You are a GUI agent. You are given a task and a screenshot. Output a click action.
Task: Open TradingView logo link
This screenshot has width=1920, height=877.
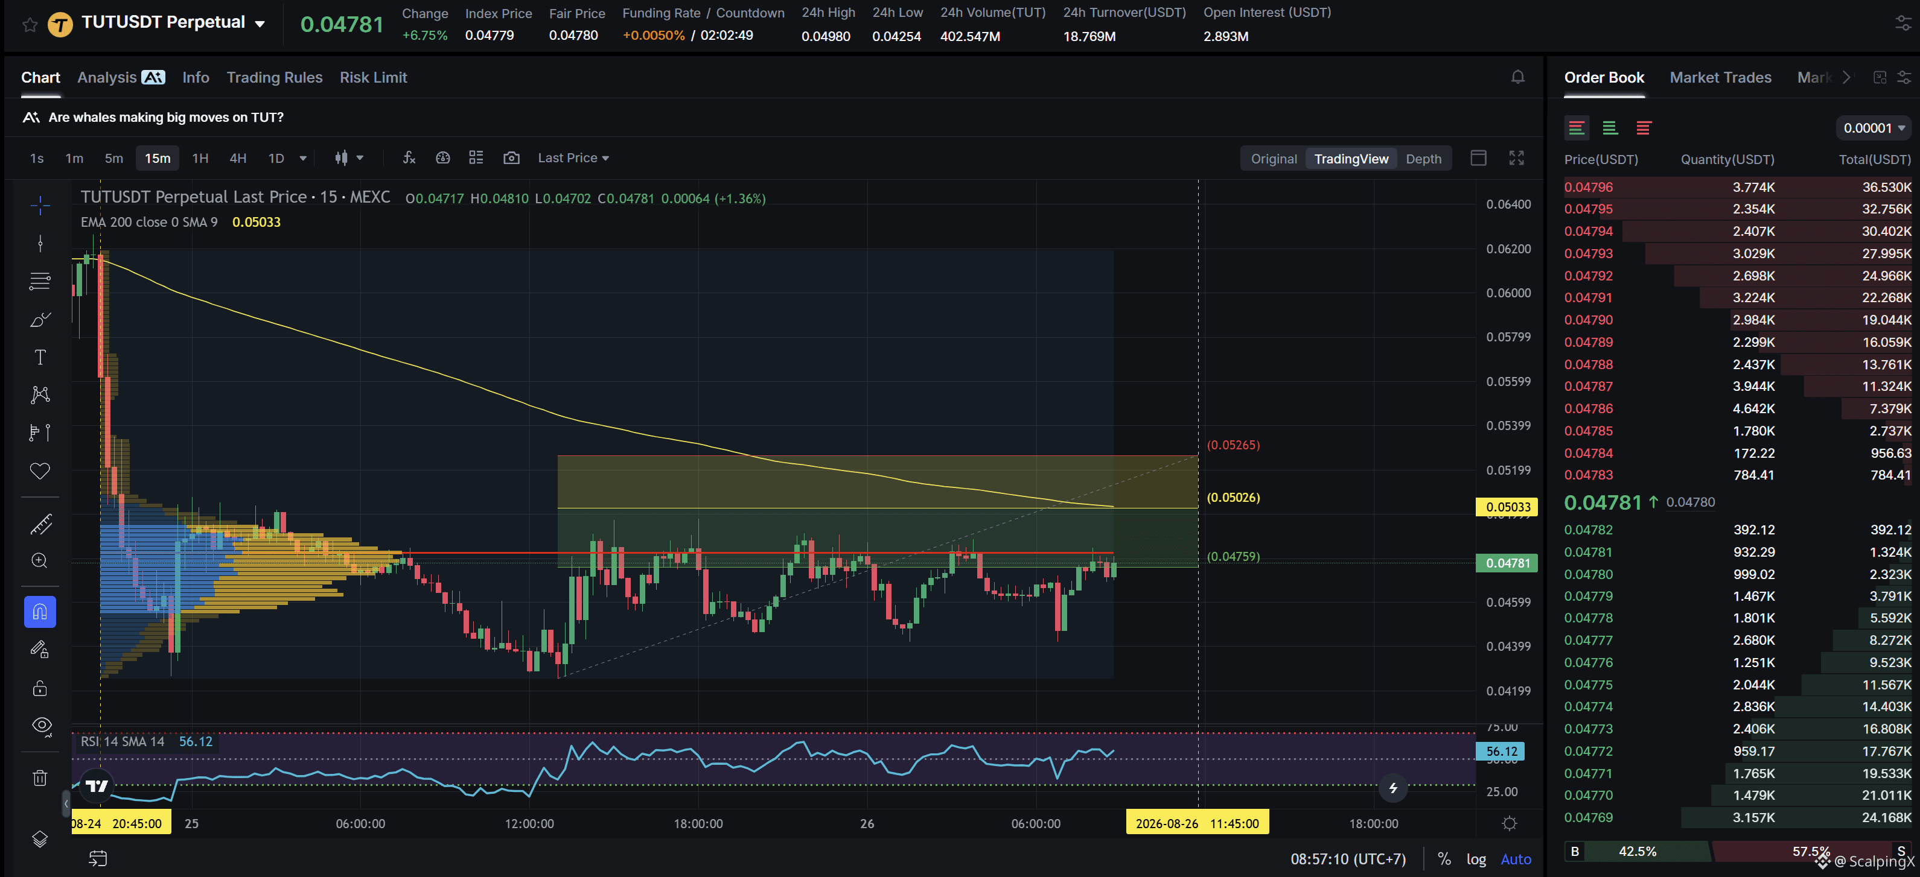tap(96, 785)
